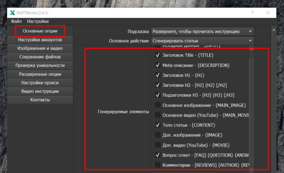Click the main panel scroll-up arrow
Image resolution: width=284 pixels, height=173 pixels.
click(274, 29)
